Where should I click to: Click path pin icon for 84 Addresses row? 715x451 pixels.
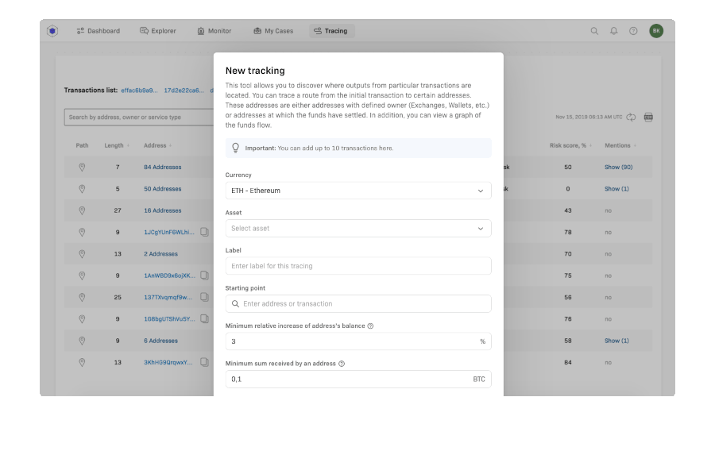pos(82,168)
